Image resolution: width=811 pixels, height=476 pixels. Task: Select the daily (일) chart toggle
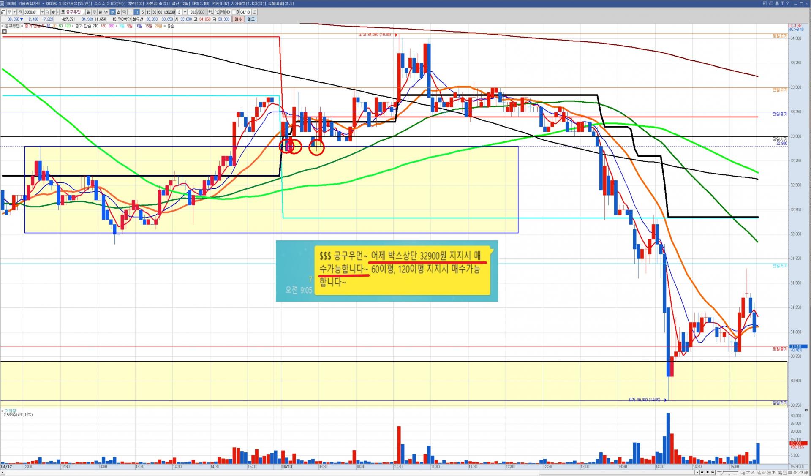click(x=88, y=12)
